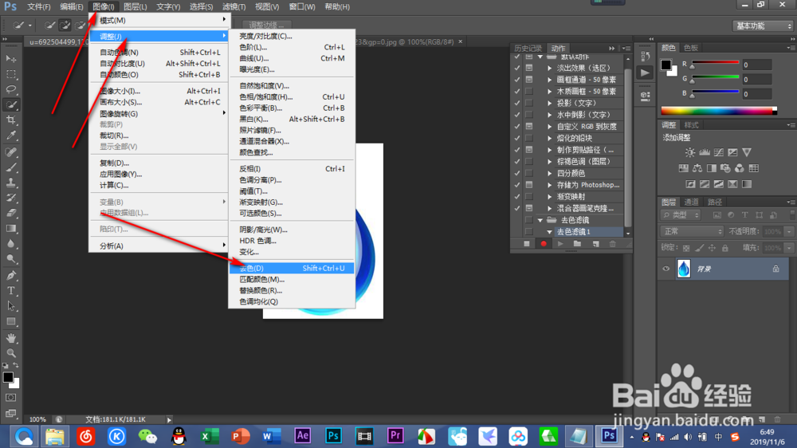Collapse the 去色滤镜 1 action
The height and width of the screenshot is (448, 797).
pyautogui.click(x=549, y=232)
